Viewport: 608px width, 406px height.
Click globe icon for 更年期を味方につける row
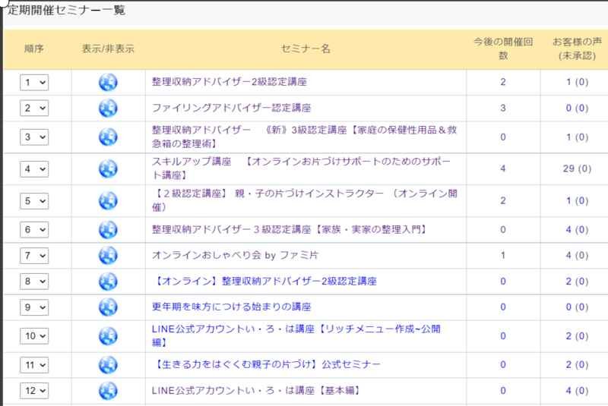pyautogui.click(x=108, y=307)
